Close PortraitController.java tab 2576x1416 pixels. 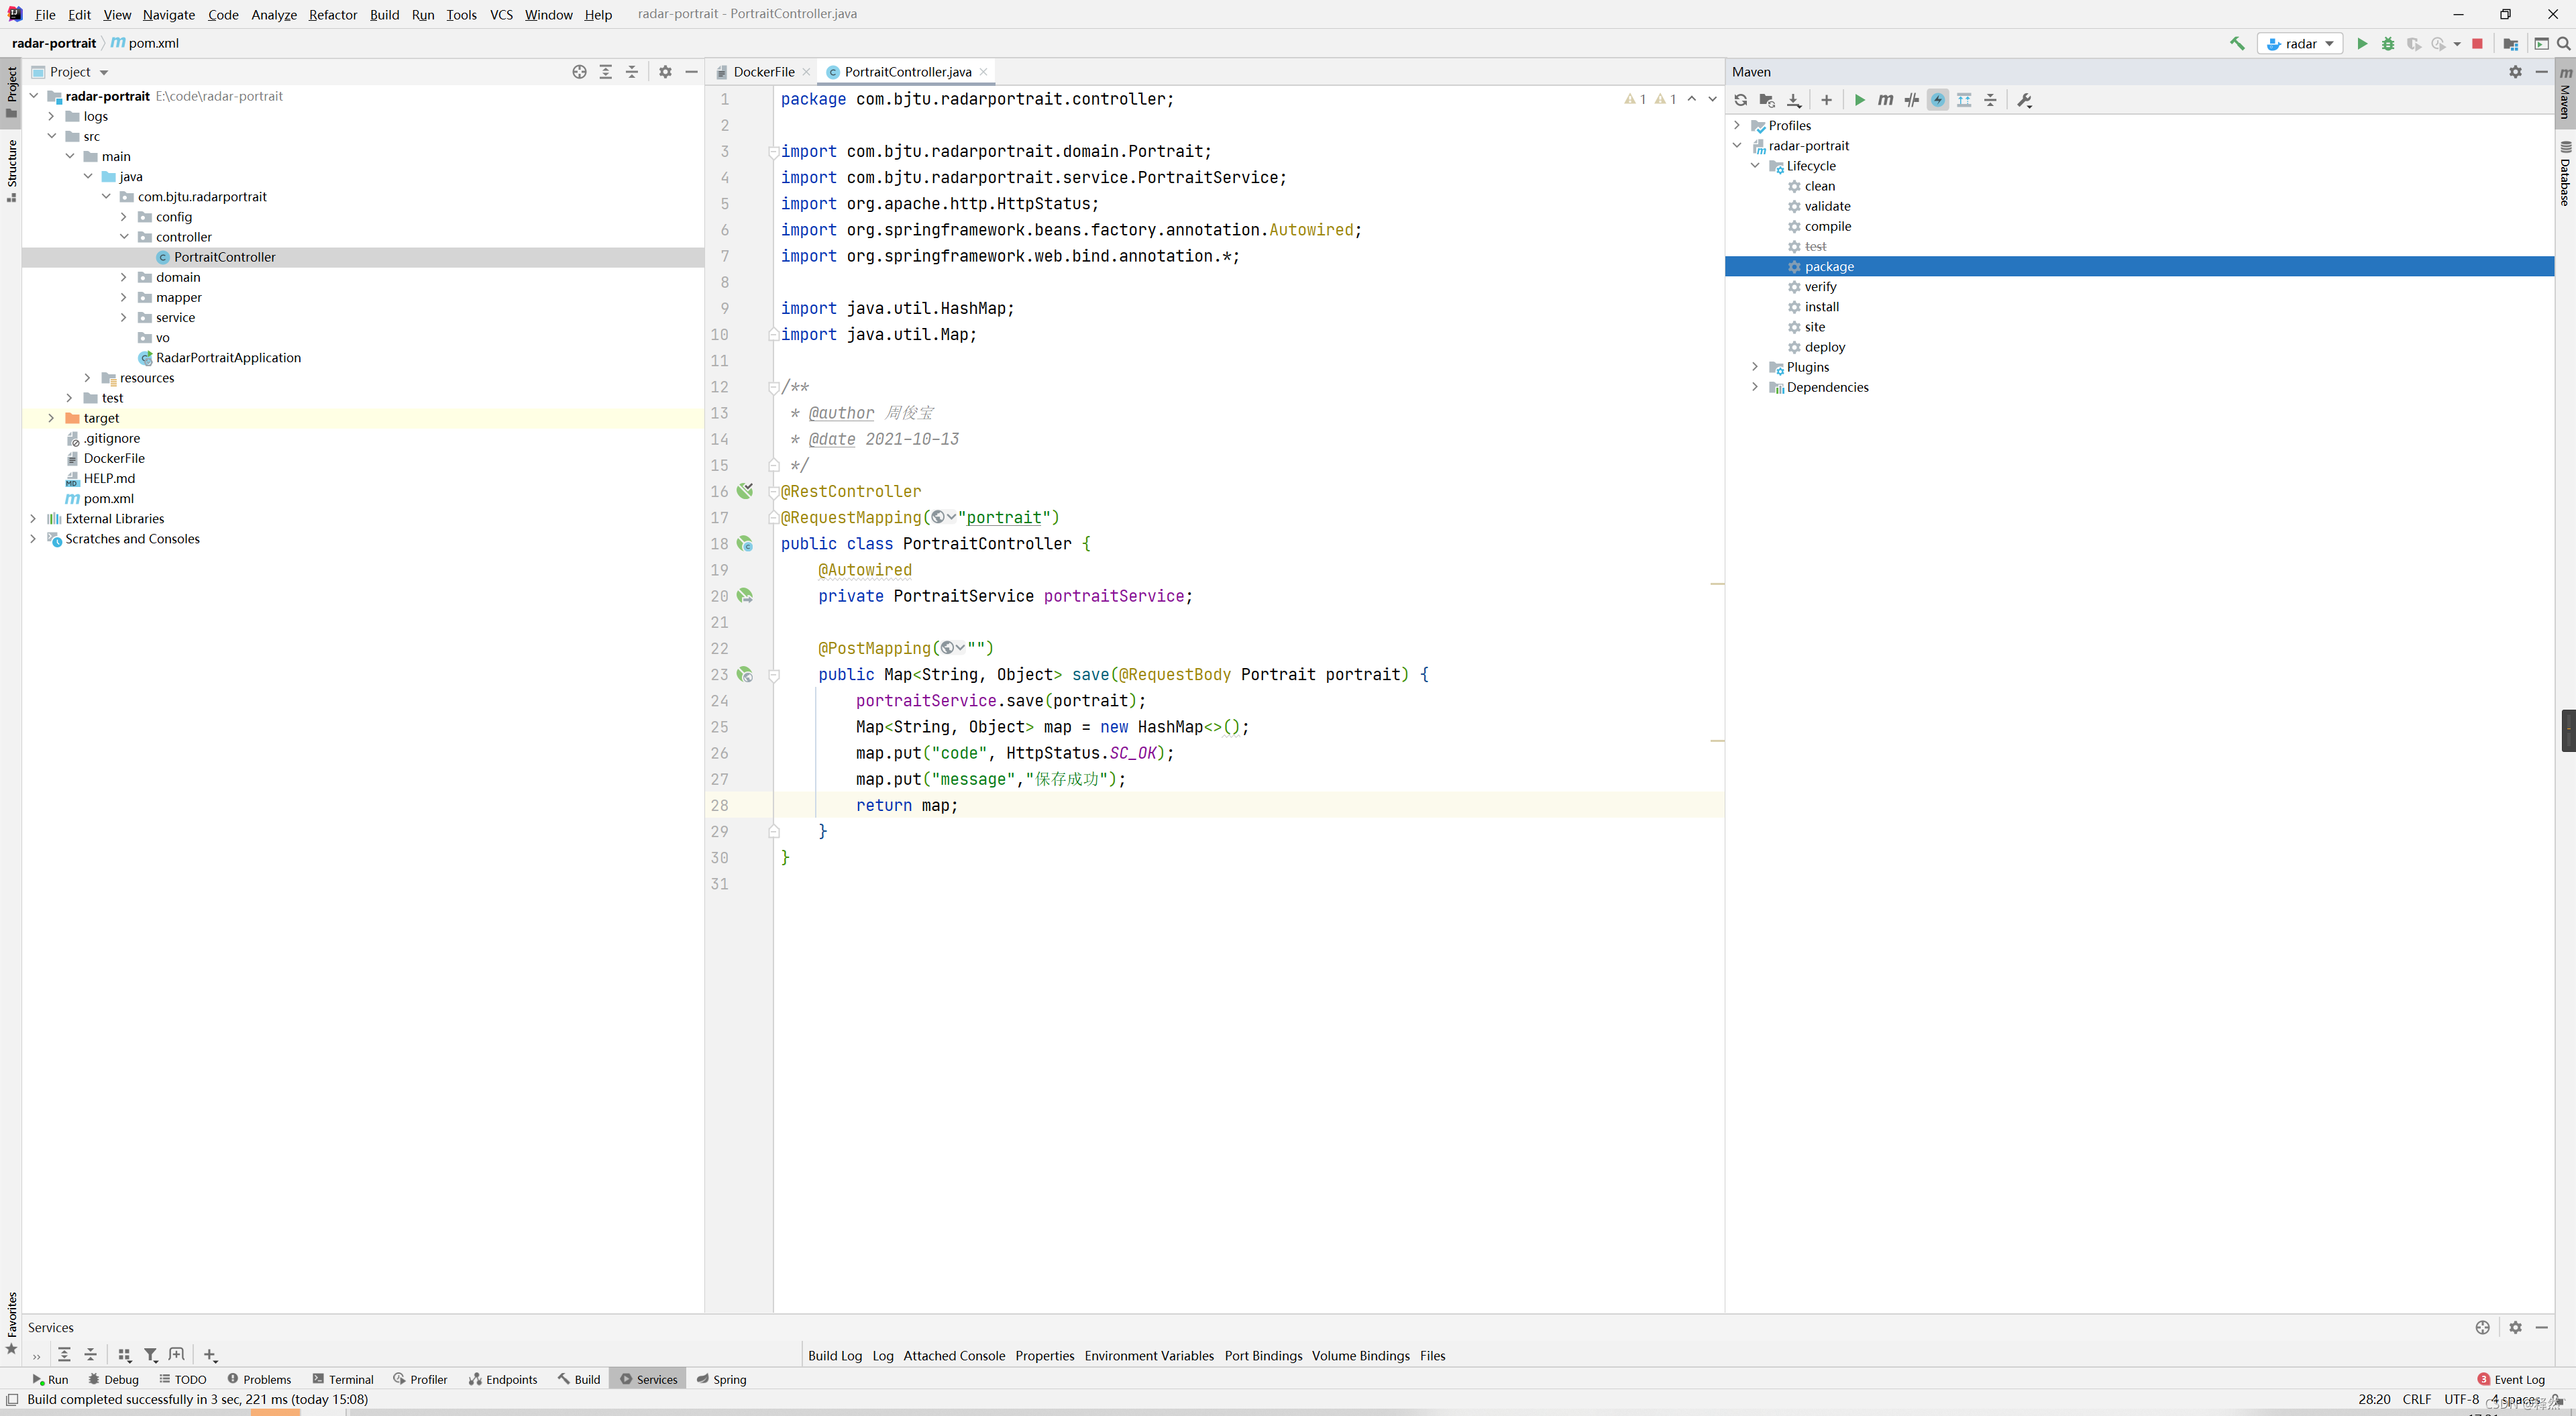[984, 72]
